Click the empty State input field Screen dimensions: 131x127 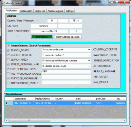[x=63, y=21]
